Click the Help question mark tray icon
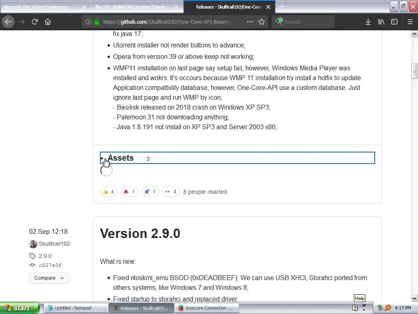 pyautogui.click(x=355, y=308)
